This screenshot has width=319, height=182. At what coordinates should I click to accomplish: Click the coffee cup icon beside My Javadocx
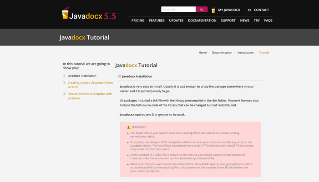pos(213,10)
